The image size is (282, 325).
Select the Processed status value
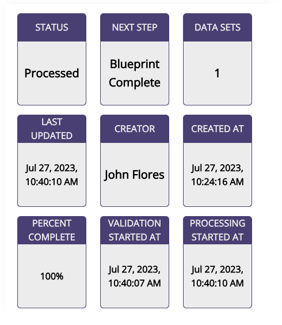click(x=52, y=73)
